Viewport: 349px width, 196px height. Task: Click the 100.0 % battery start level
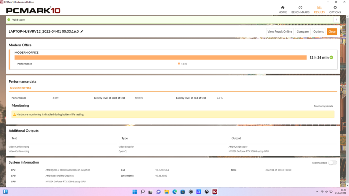[139, 98]
